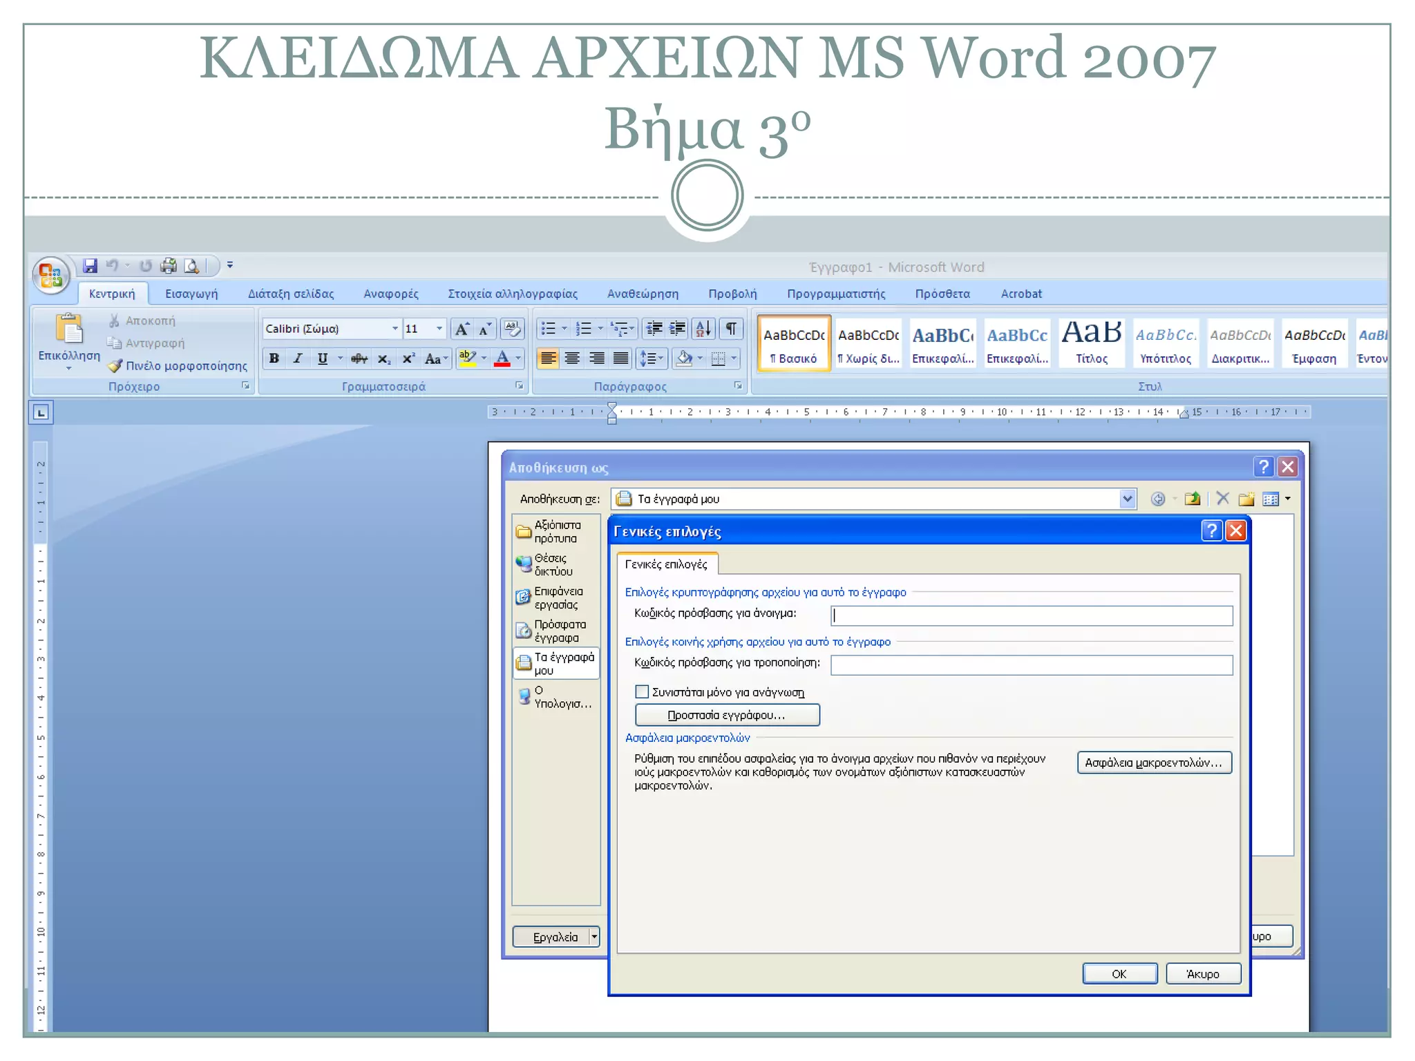Image resolution: width=1415 pixels, height=1061 pixels.
Task: Open the Αναθεώρηση ribbon tab
Action: (643, 294)
